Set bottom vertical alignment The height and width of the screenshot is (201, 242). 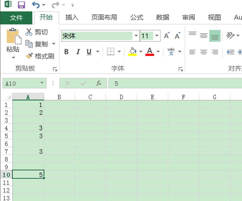coord(215,36)
